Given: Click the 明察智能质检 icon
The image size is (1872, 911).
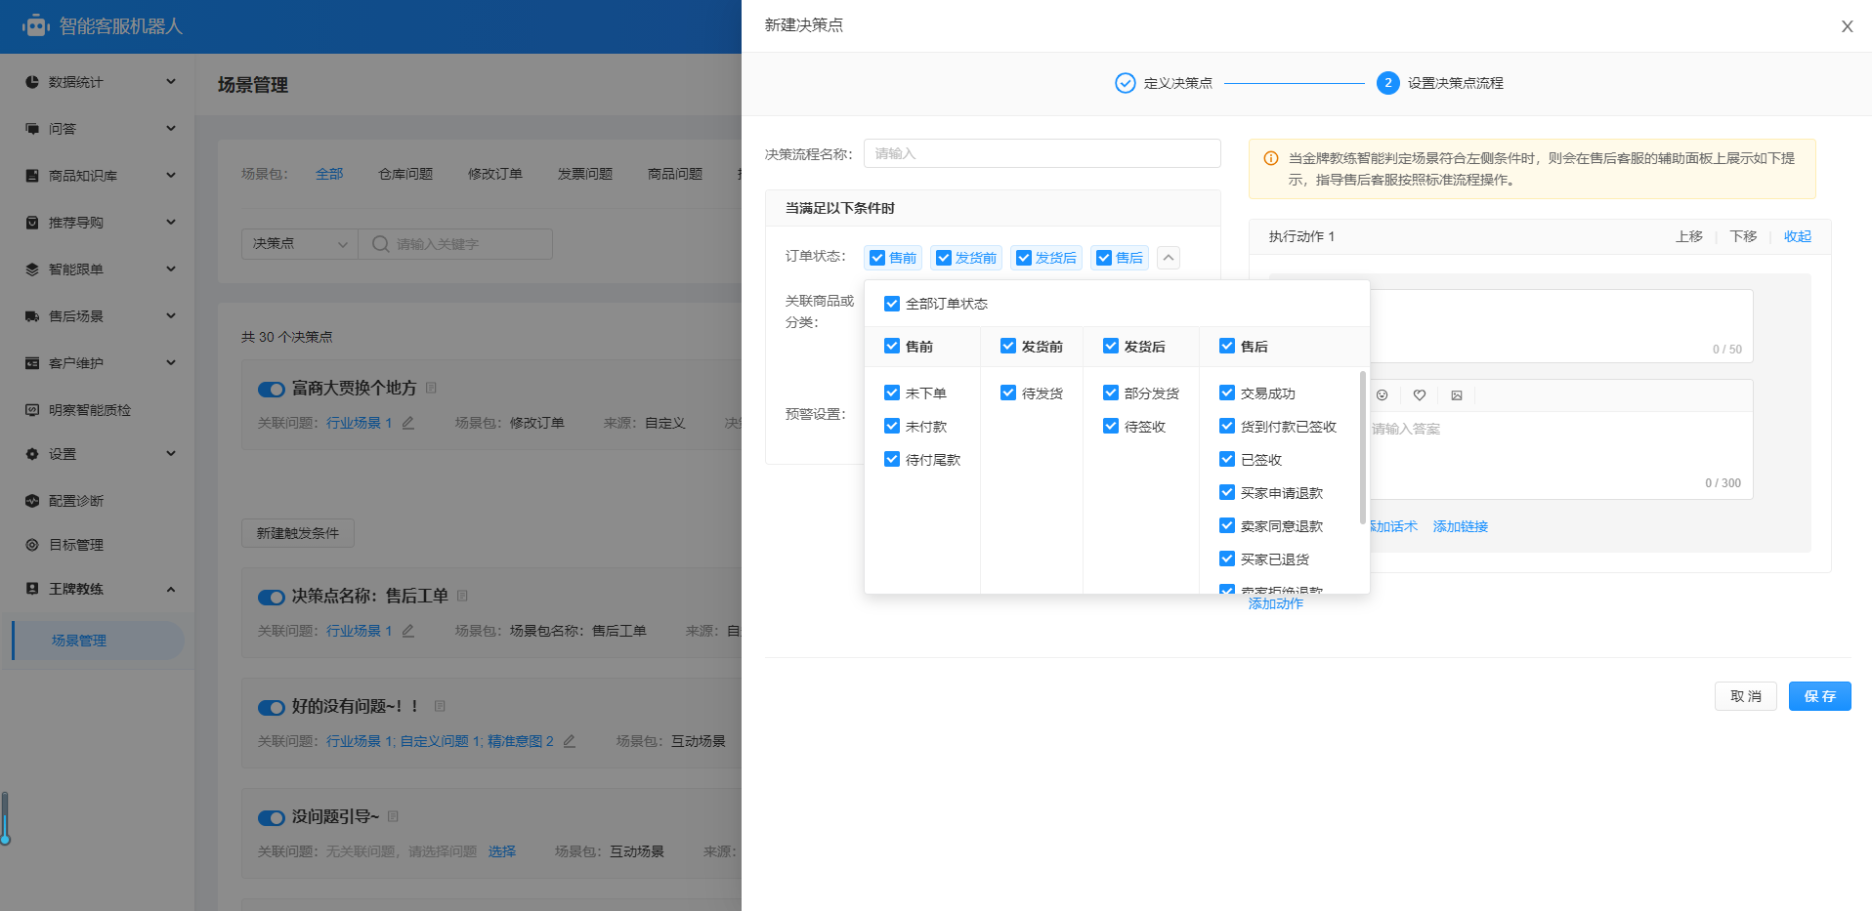Looking at the screenshot, I should tap(32, 410).
